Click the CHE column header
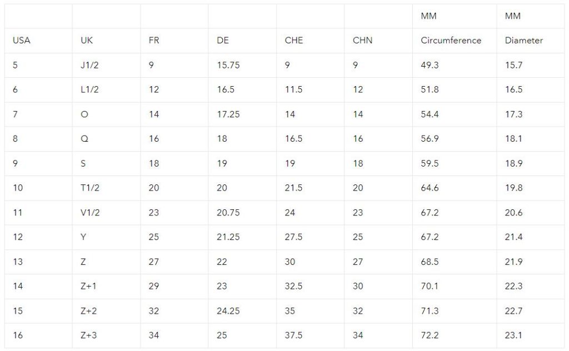This screenshot has height=351, width=569. 293,41
